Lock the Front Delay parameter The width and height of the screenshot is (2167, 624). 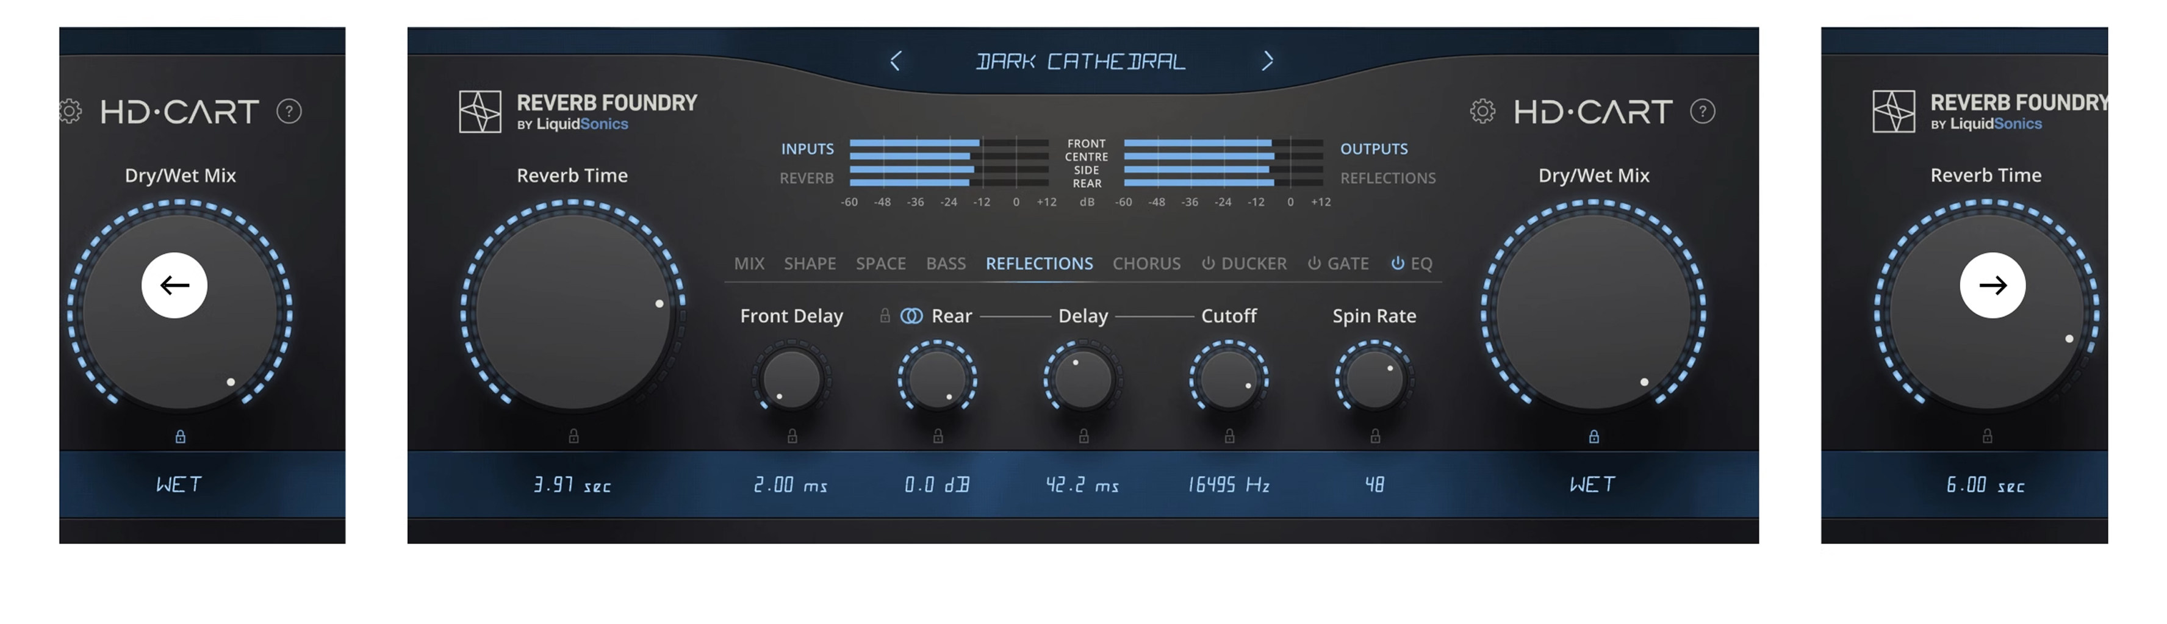(792, 436)
